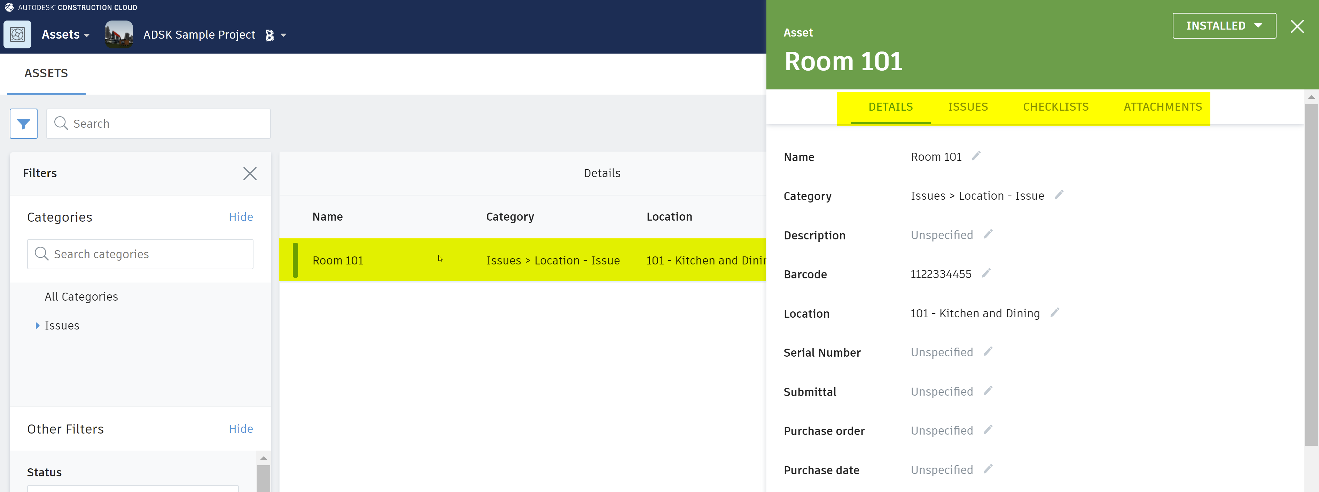Screen dimensions: 1319x492
Task: Edit the Category value pencil icon
Action: (x=1059, y=195)
